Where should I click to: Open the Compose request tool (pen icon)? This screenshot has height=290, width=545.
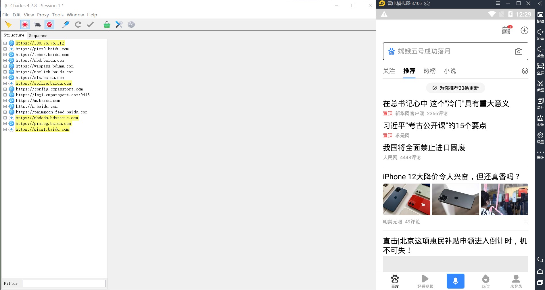[66, 25]
